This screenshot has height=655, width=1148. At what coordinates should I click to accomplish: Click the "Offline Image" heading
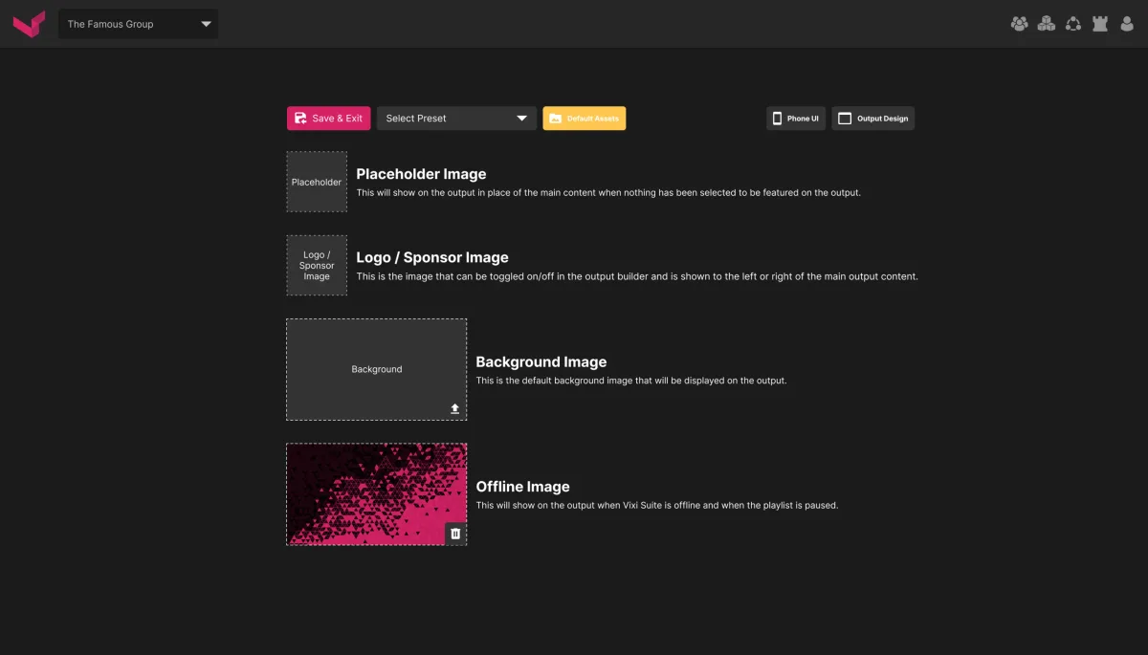(522, 487)
